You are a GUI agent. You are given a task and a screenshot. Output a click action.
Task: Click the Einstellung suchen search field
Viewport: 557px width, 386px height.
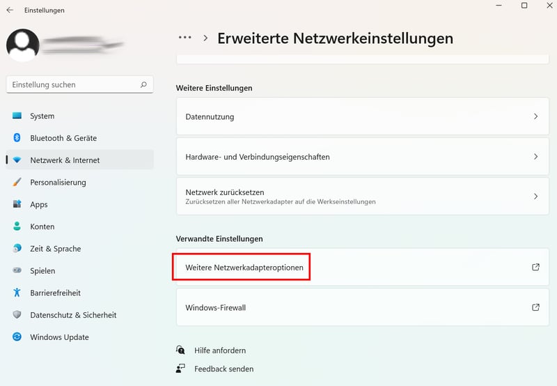click(x=73, y=85)
